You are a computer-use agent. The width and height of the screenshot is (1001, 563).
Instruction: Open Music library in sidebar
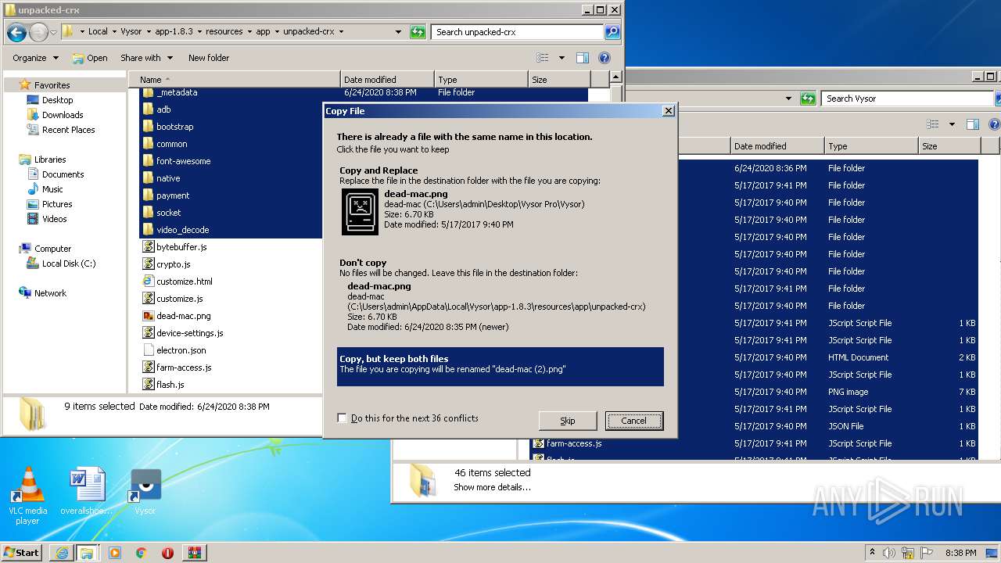[52, 189]
